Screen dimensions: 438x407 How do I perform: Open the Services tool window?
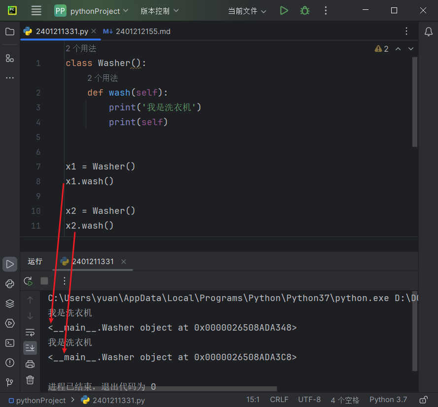[10, 323]
